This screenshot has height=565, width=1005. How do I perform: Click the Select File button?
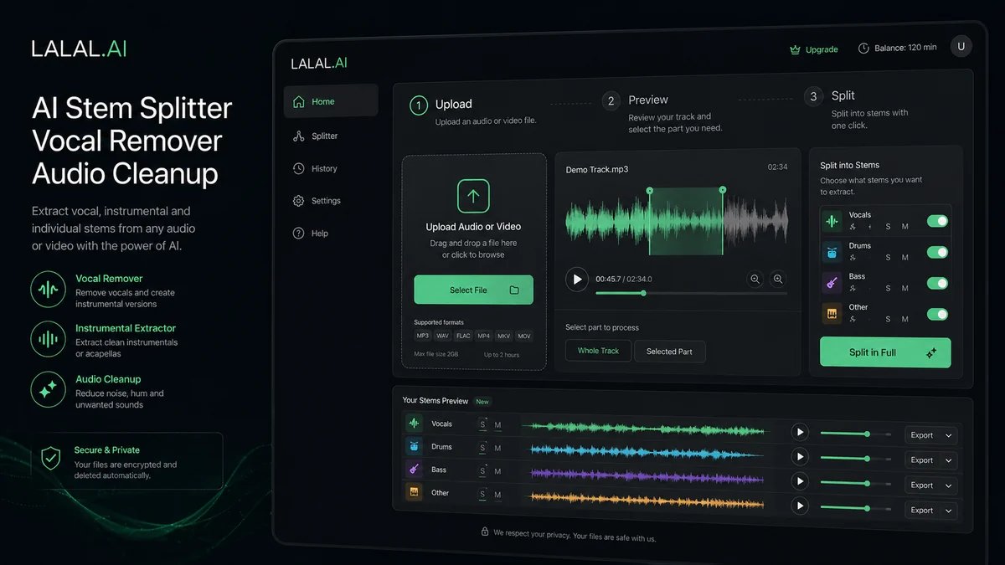point(473,290)
